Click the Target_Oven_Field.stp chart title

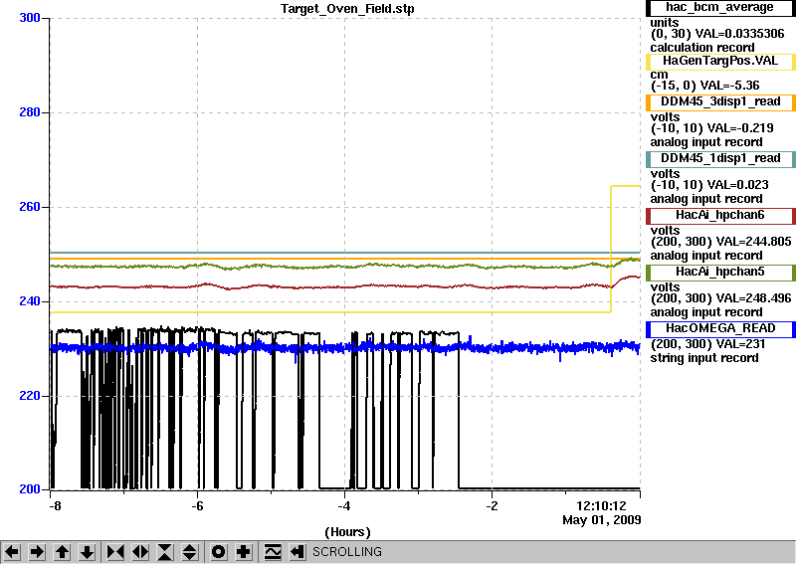pyautogui.click(x=347, y=9)
